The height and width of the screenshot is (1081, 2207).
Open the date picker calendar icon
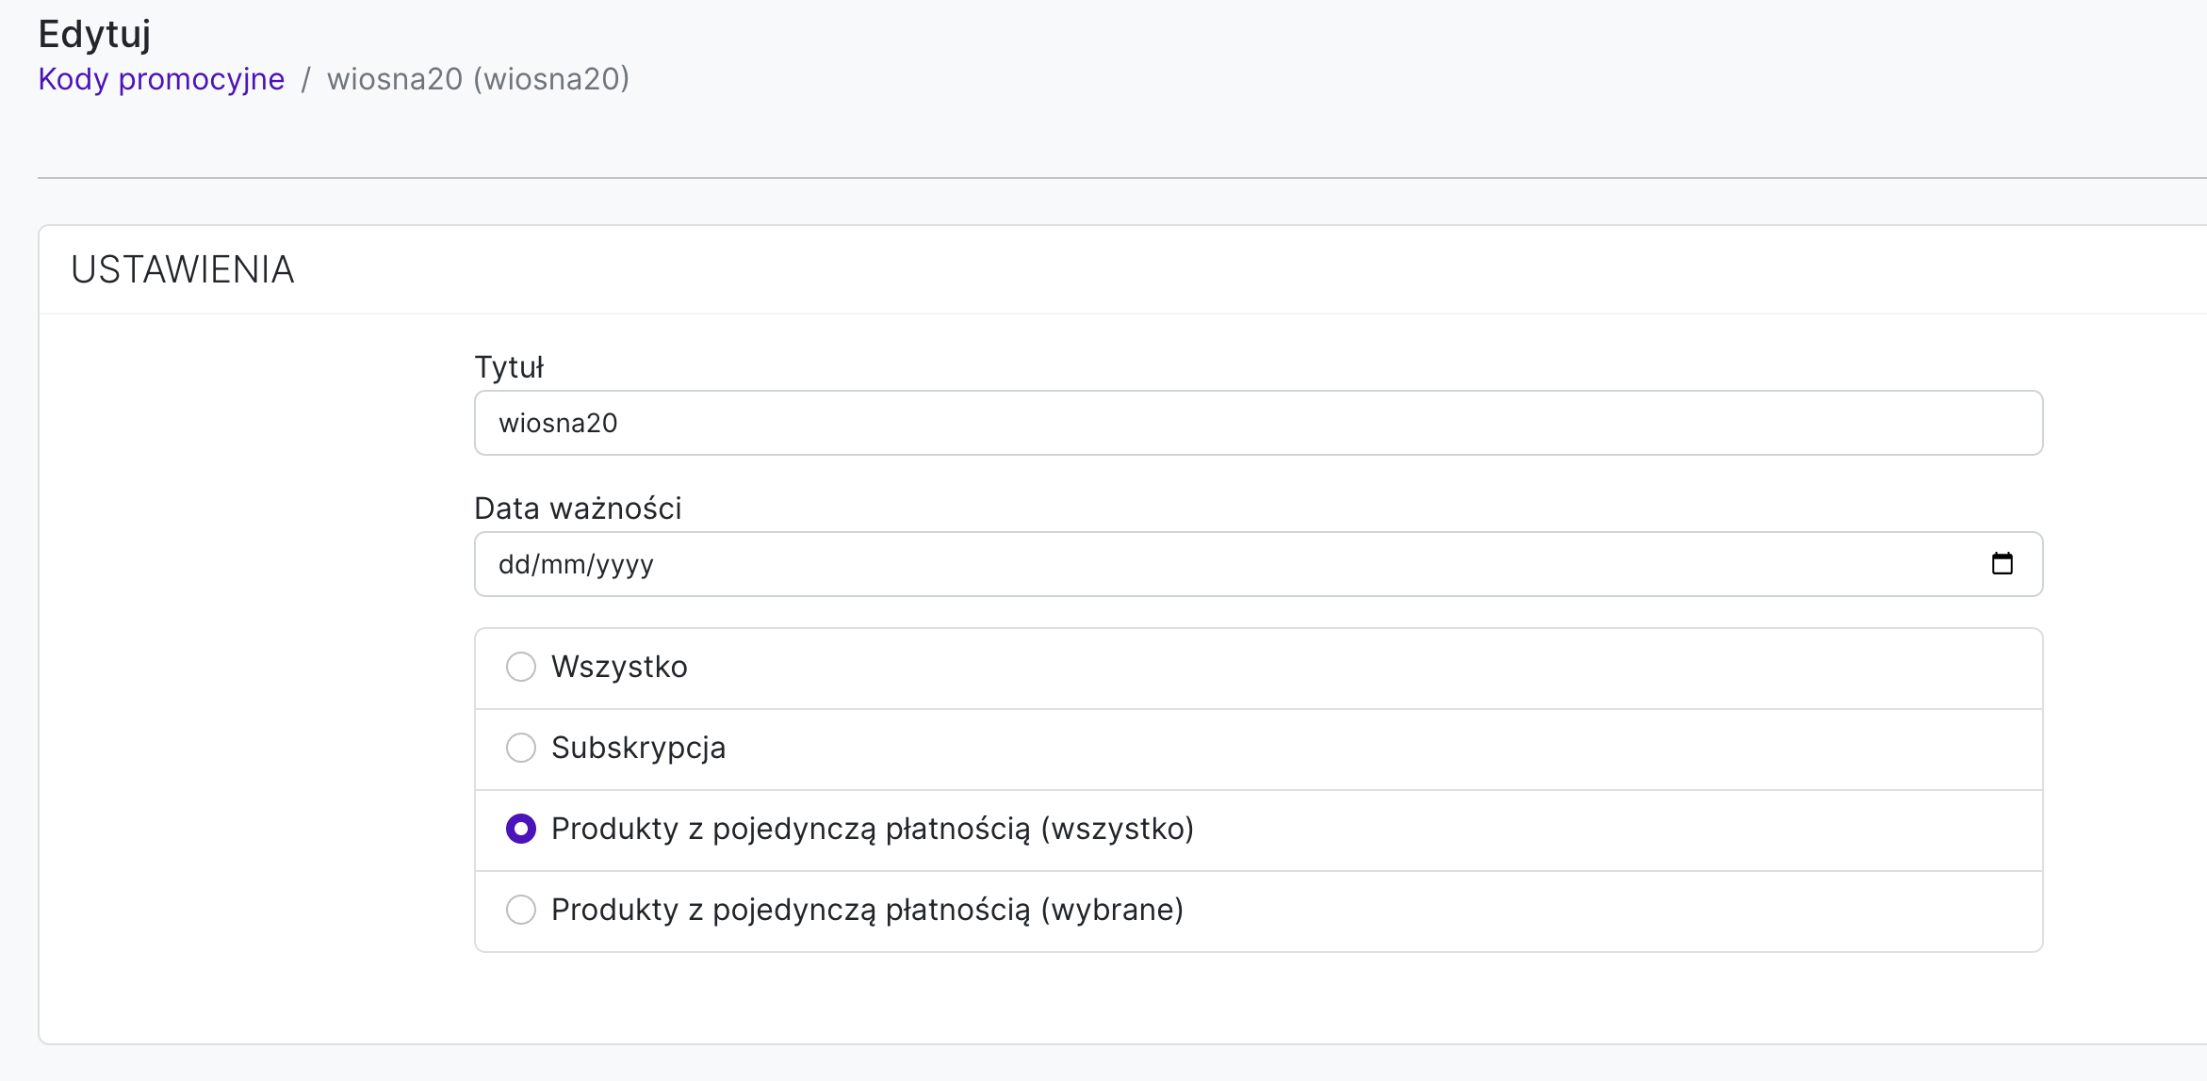pos(2002,563)
